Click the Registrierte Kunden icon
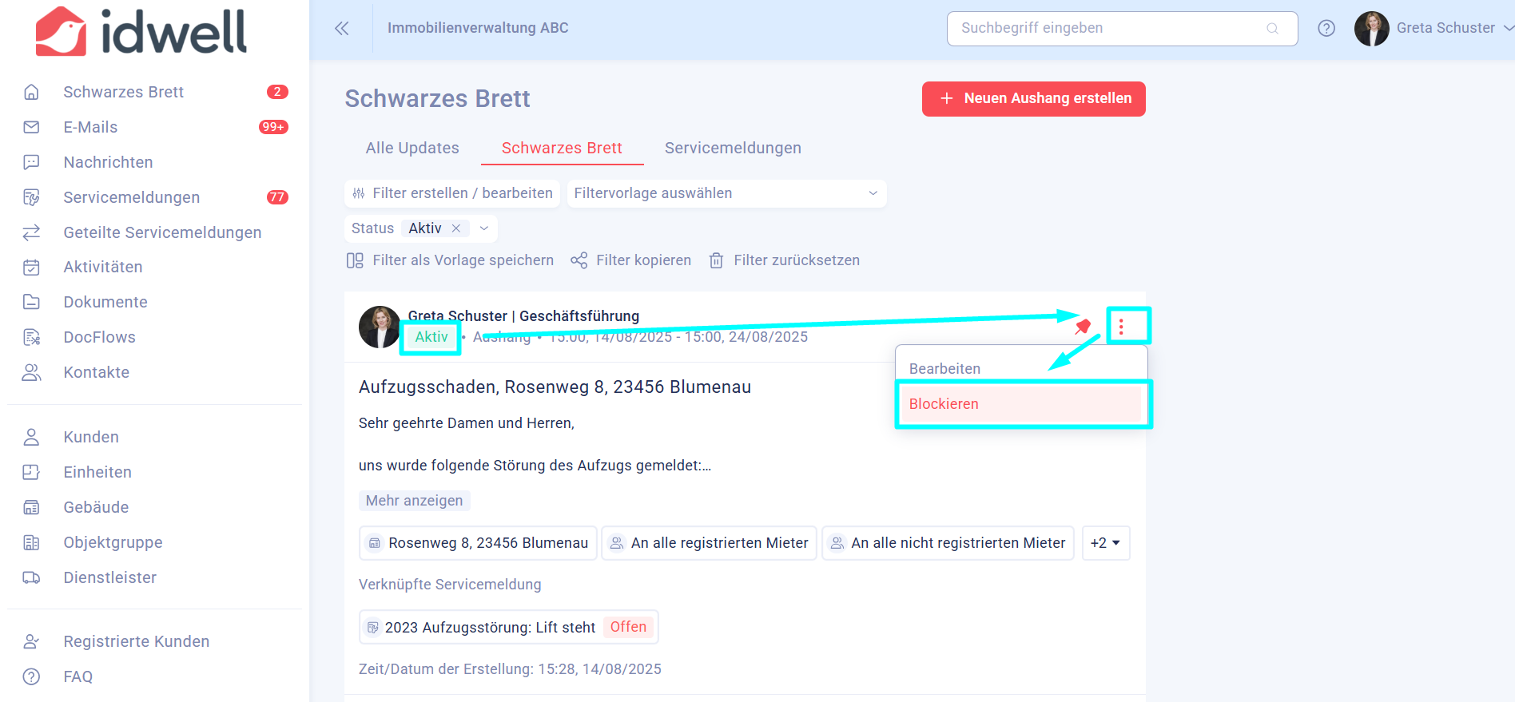 tap(31, 641)
